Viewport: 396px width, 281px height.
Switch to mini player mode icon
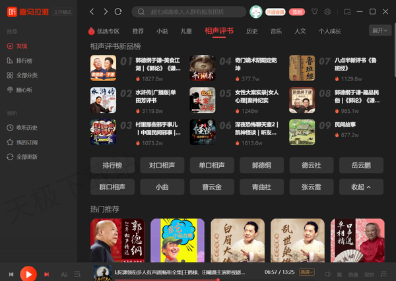(x=347, y=12)
